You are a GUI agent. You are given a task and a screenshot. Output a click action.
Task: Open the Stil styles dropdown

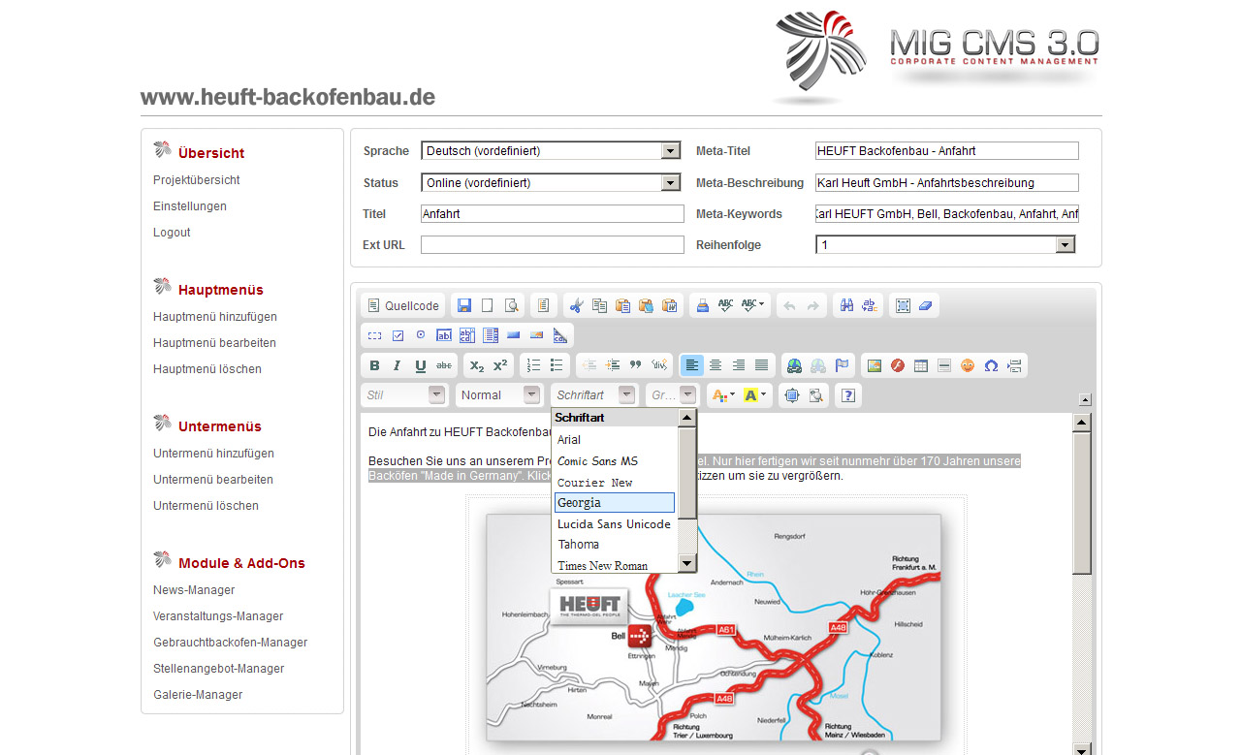pos(404,395)
